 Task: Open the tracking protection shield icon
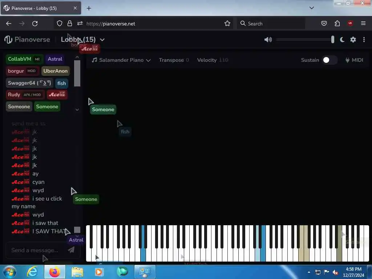[60, 24]
